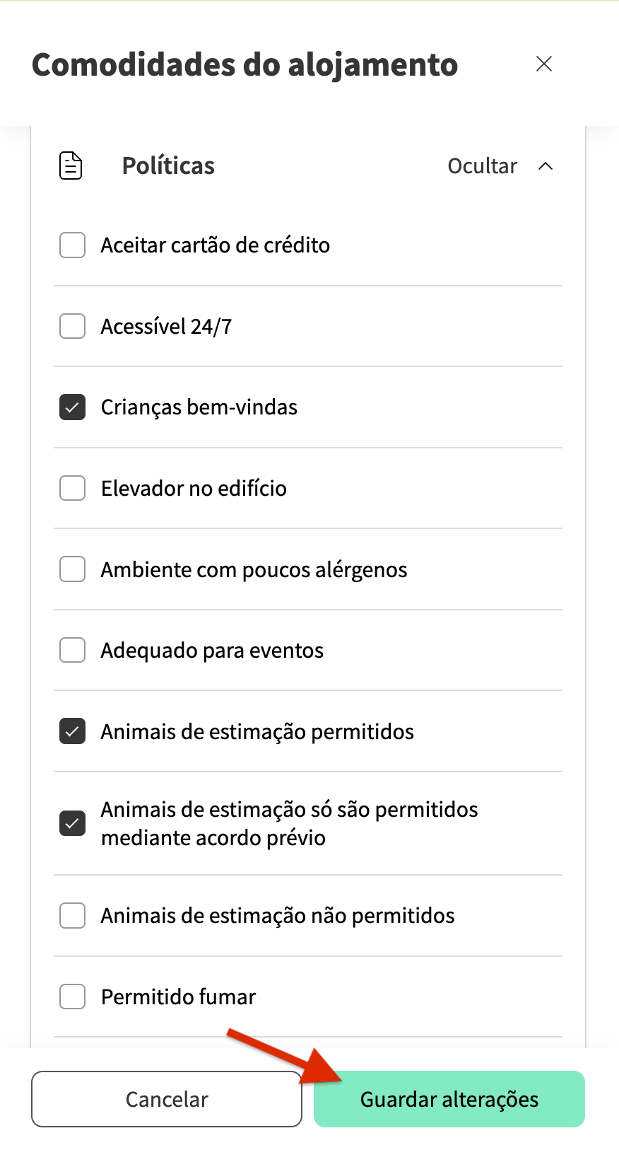Screen dimensions: 619x1150
Task: Click the Elevador no edifício label text
Action: click(194, 489)
